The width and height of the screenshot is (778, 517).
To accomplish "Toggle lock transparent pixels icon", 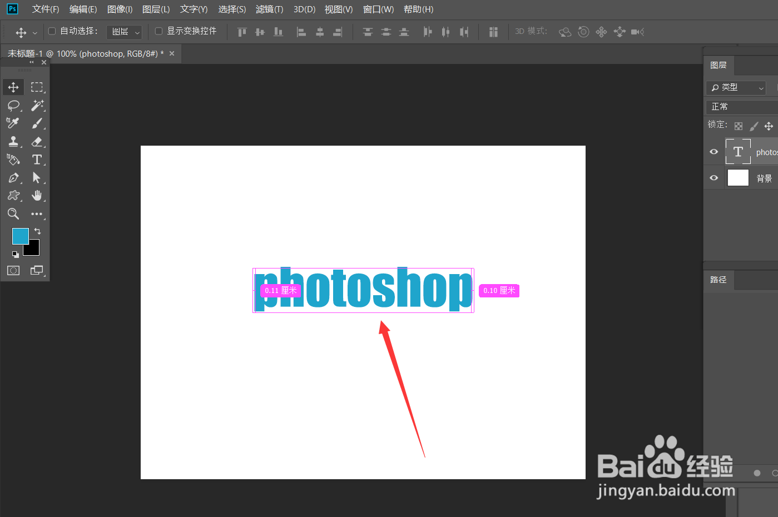I will [x=739, y=126].
